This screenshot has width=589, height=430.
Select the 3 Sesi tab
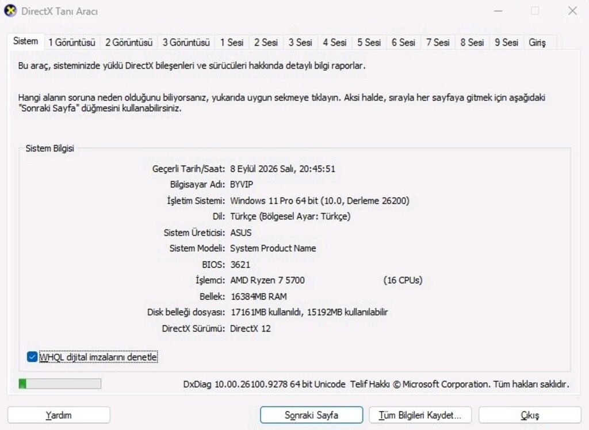coord(300,43)
